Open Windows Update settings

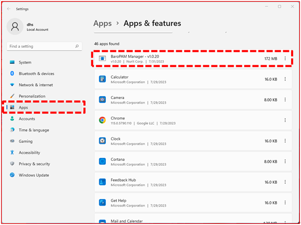[x=44, y=175]
